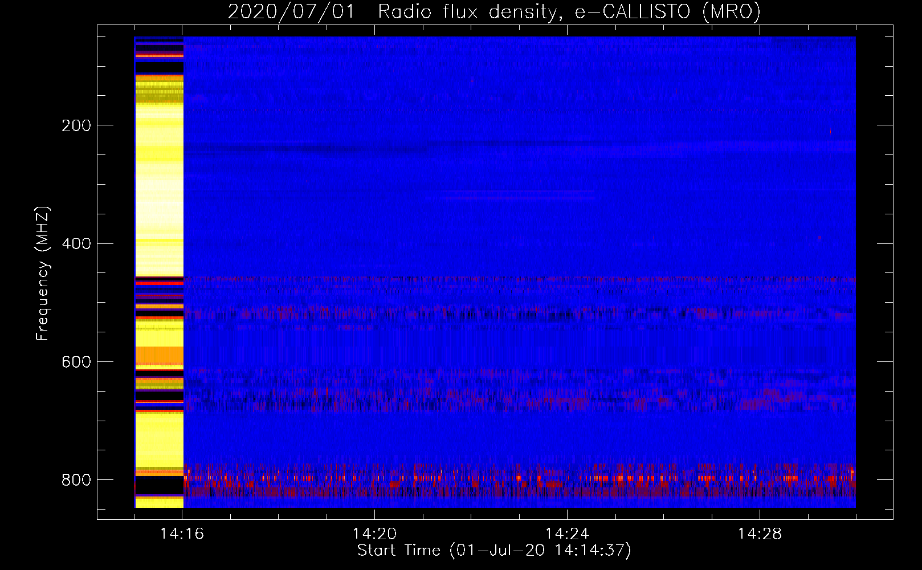Click the plot title '2020/07/01 Radio flux density'
The image size is (922, 570).
tap(391, 11)
